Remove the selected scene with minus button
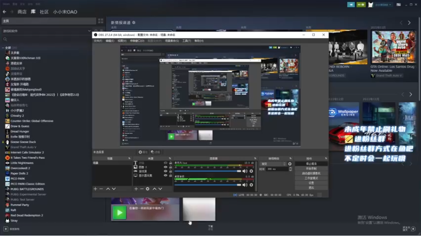Screen dimensions: 421x236 pyautogui.click(x=101, y=189)
